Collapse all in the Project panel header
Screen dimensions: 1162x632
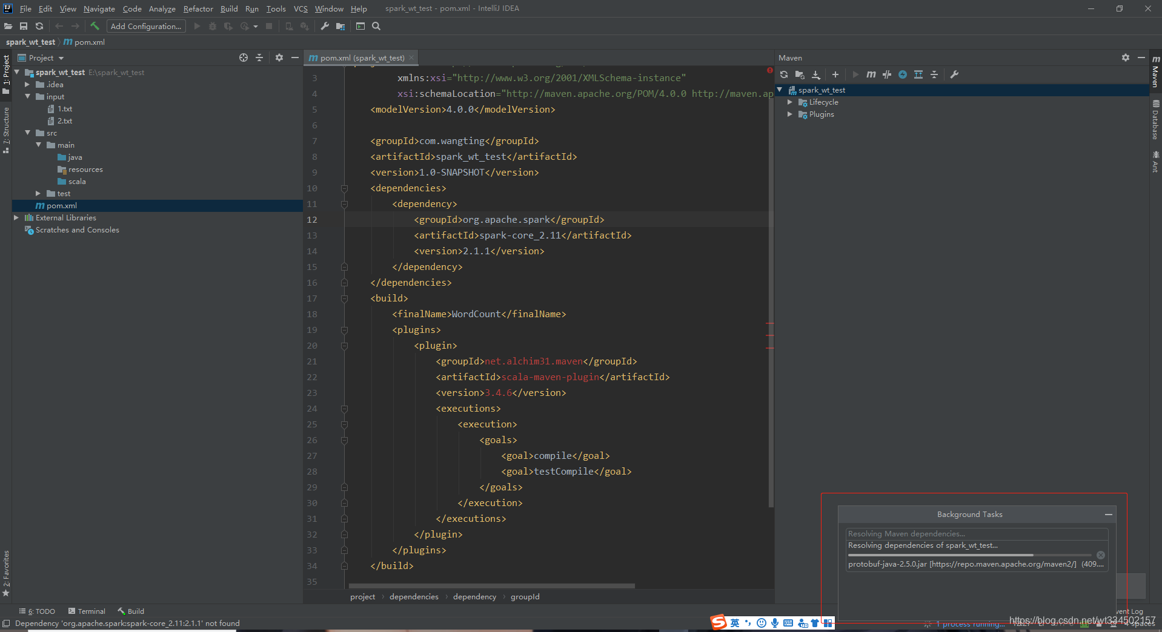tap(259, 58)
